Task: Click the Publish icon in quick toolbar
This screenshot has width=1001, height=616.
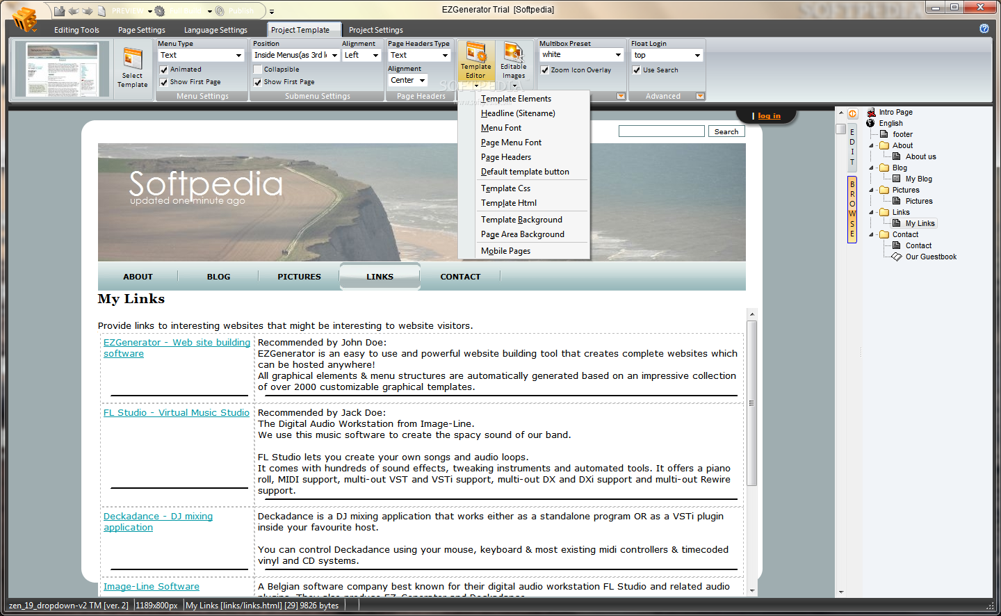Action: pyautogui.click(x=220, y=11)
